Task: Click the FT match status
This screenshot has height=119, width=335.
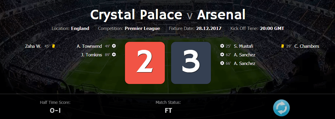Action: [x=168, y=110]
